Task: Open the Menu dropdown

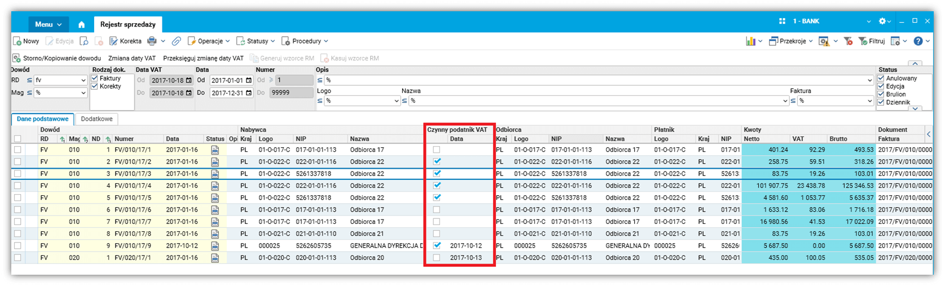Action: [x=48, y=24]
